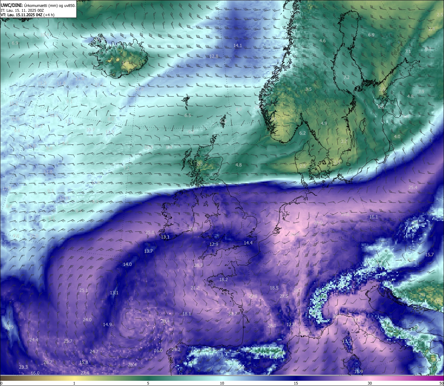Click the map value 30.7 over western France
This screenshot has height=386, width=444.
[233, 314]
